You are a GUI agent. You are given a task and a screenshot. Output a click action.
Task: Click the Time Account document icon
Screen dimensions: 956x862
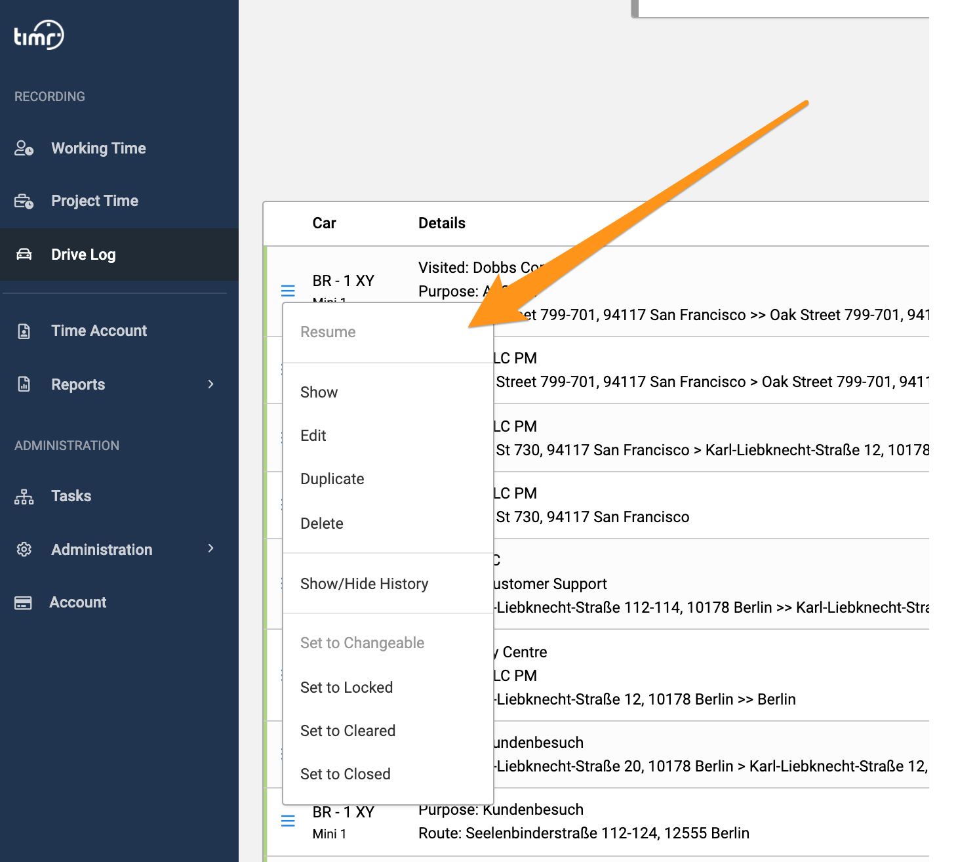click(x=24, y=331)
